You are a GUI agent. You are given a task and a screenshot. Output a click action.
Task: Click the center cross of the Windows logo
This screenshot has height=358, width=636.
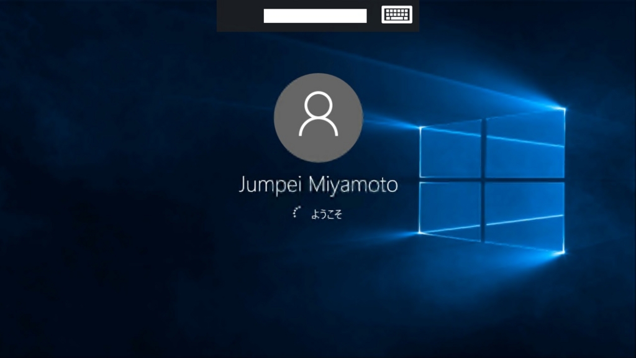pos(483,180)
